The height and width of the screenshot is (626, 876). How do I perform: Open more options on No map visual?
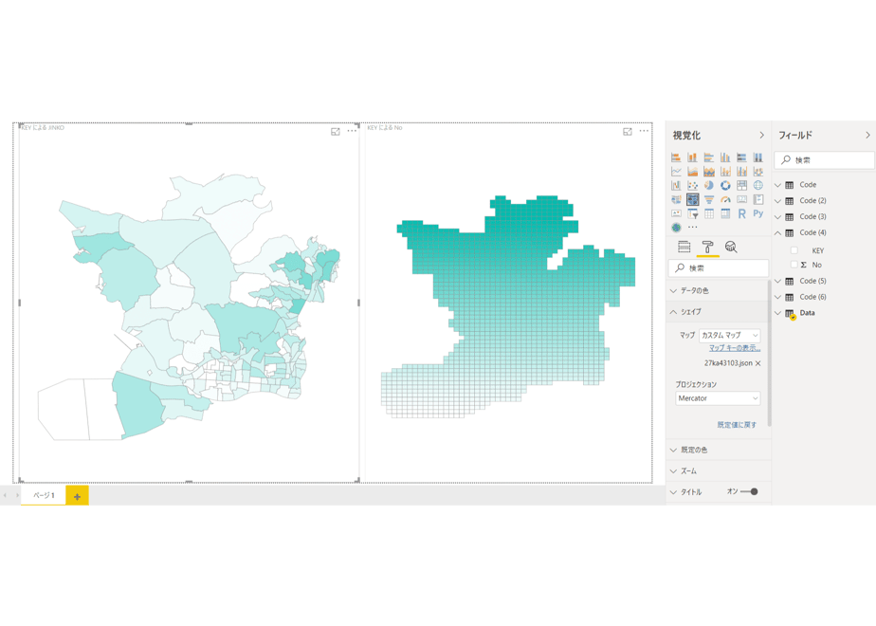(644, 131)
